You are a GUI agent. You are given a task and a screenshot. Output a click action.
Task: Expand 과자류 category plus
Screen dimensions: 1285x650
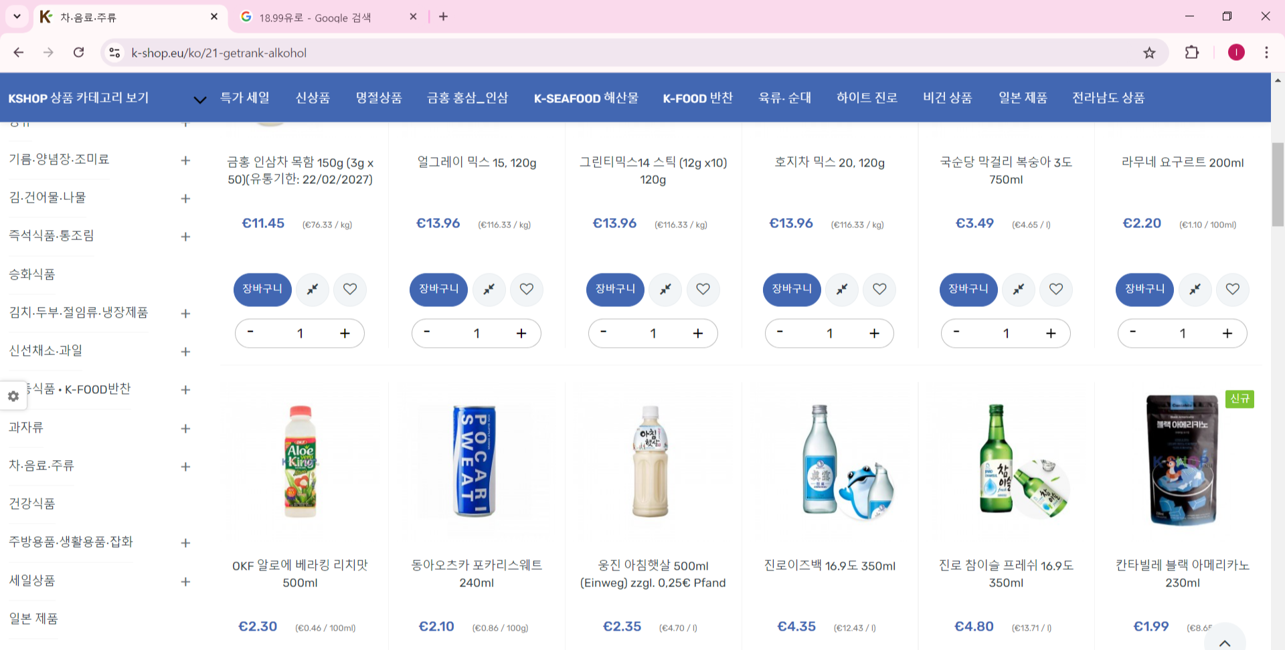(x=185, y=429)
